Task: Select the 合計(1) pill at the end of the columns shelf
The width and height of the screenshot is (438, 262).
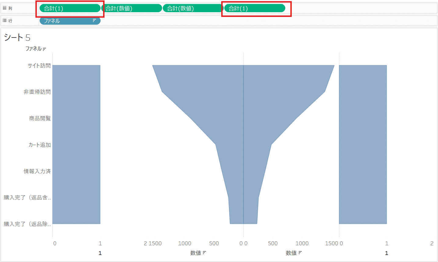Action: pos(255,8)
